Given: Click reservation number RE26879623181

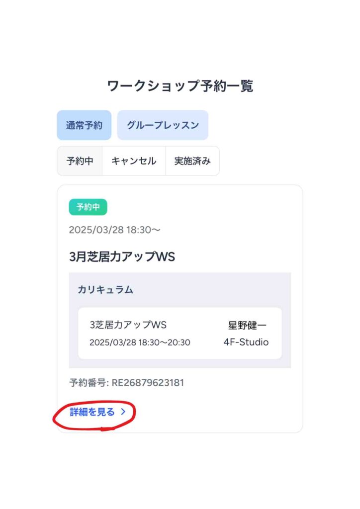Looking at the screenshot, I should (148, 383).
